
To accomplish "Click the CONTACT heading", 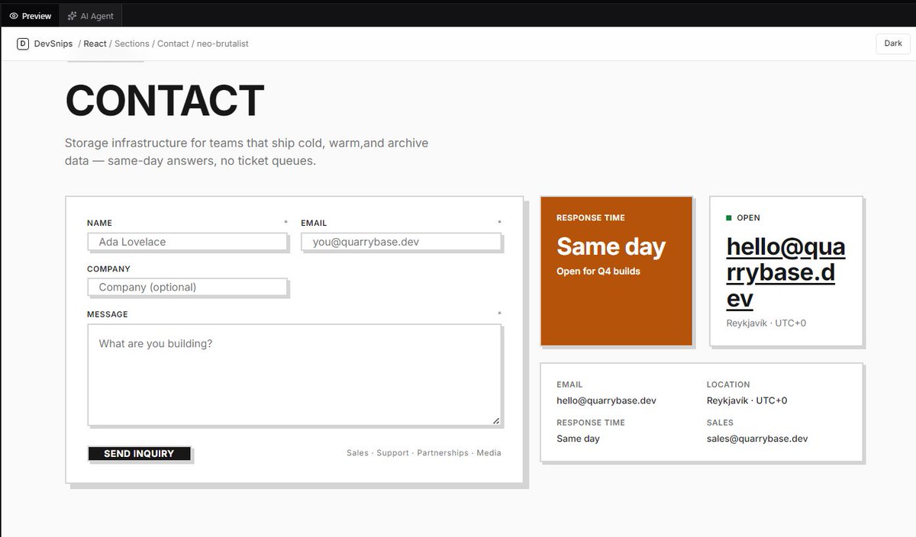I will [165, 101].
